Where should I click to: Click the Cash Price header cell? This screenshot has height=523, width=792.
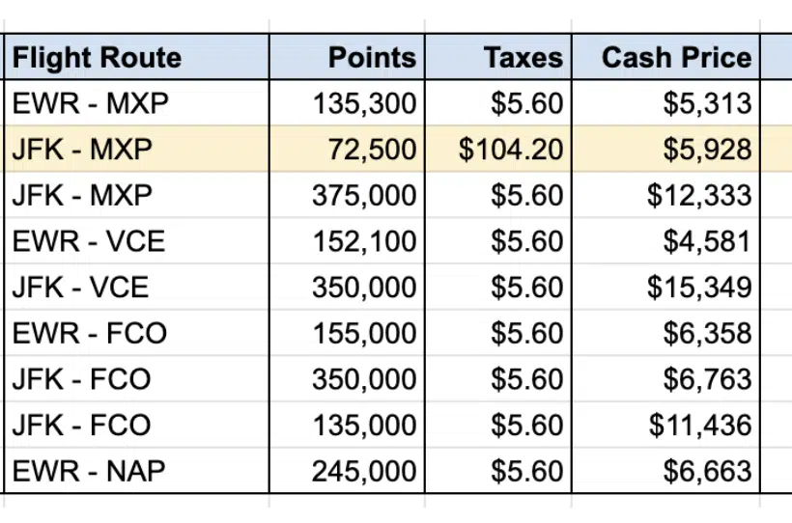pyautogui.click(x=676, y=58)
